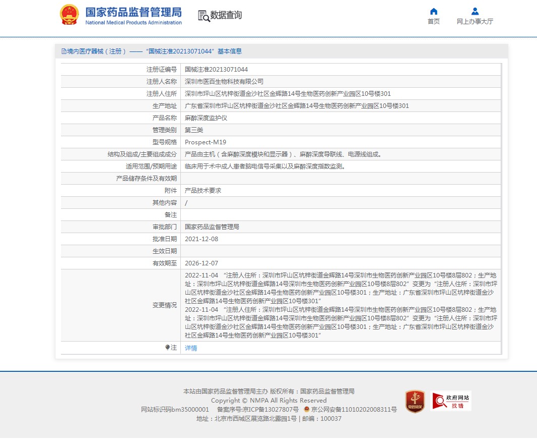Click the 型号规格 row label
The height and width of the screenshot is (446, 537).
pyautogui.click(x=165, y=142)
